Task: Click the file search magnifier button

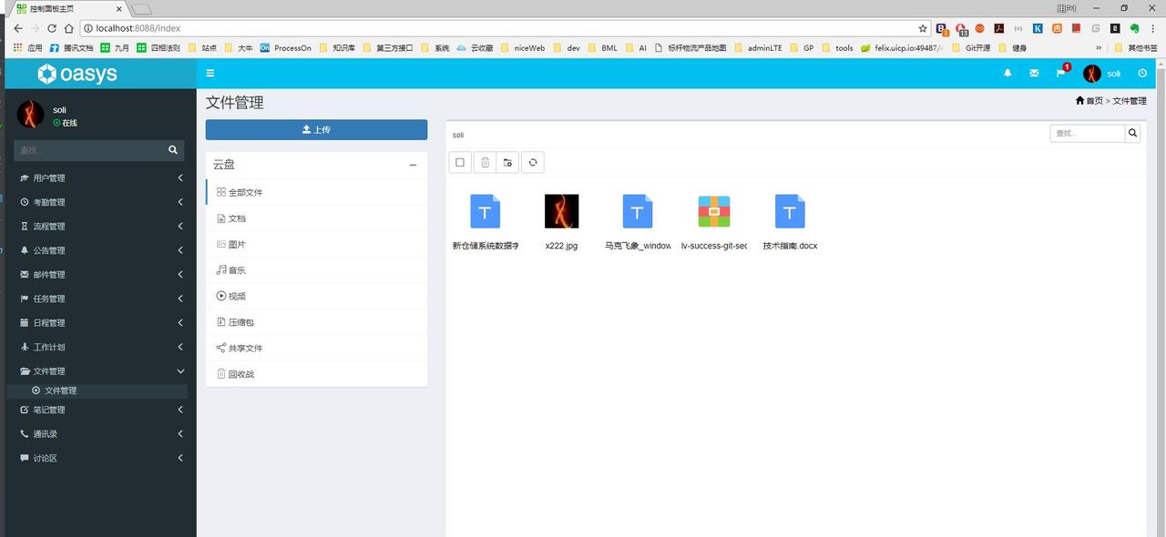Action: 1132,134
